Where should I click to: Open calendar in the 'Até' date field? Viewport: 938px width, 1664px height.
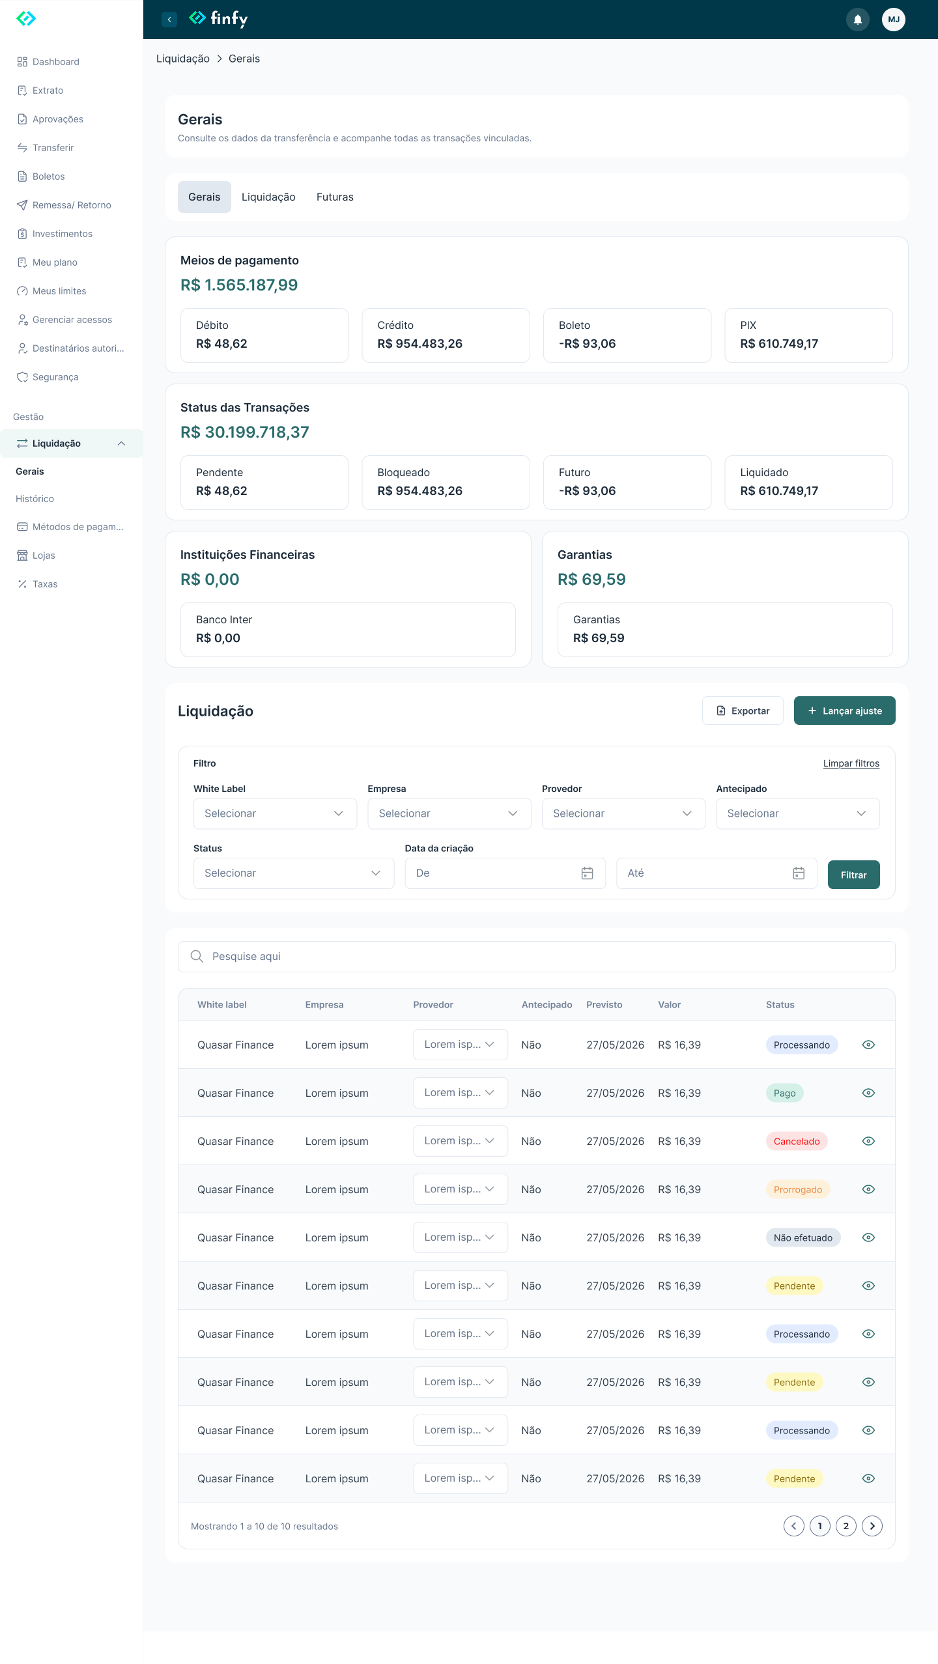click(x=799, y=873)
